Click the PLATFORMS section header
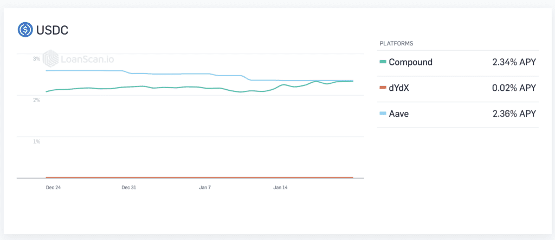555x240 pixels. click(x=396, y=44)
